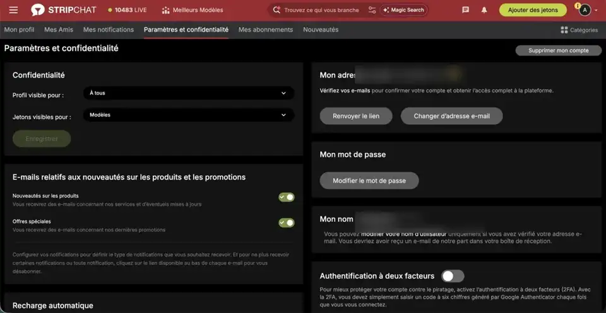Enable Authentification à deux facteurs switch

(x=453, y=276)
